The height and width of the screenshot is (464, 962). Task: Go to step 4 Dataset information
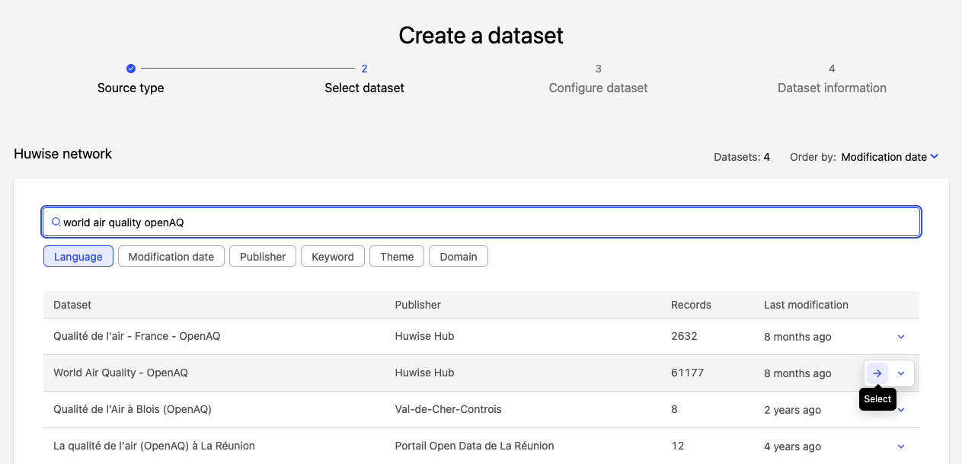(x=832, y=88)
